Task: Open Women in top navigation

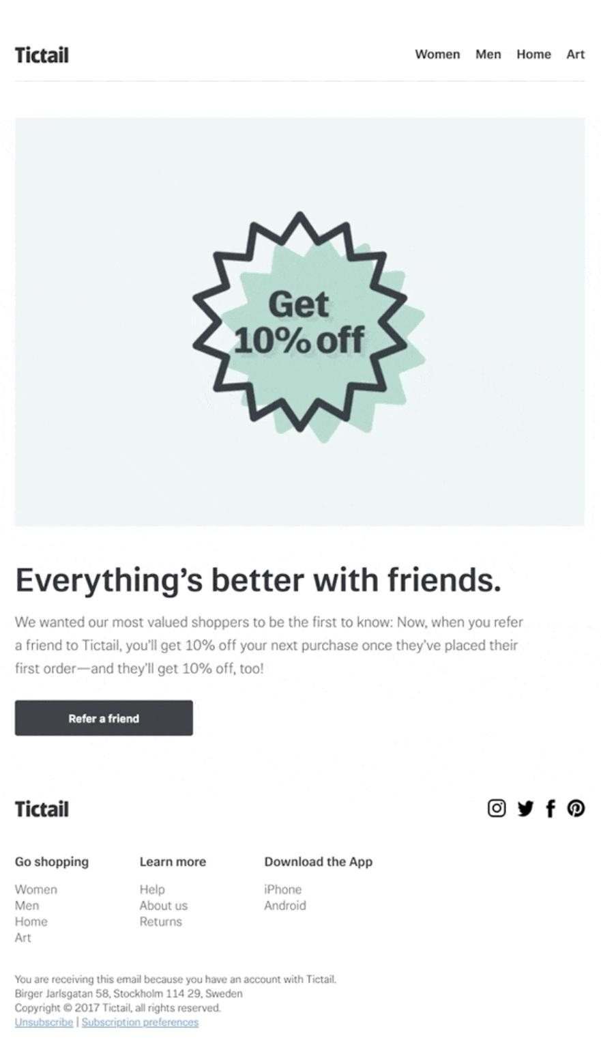Action: pos(437,55)
